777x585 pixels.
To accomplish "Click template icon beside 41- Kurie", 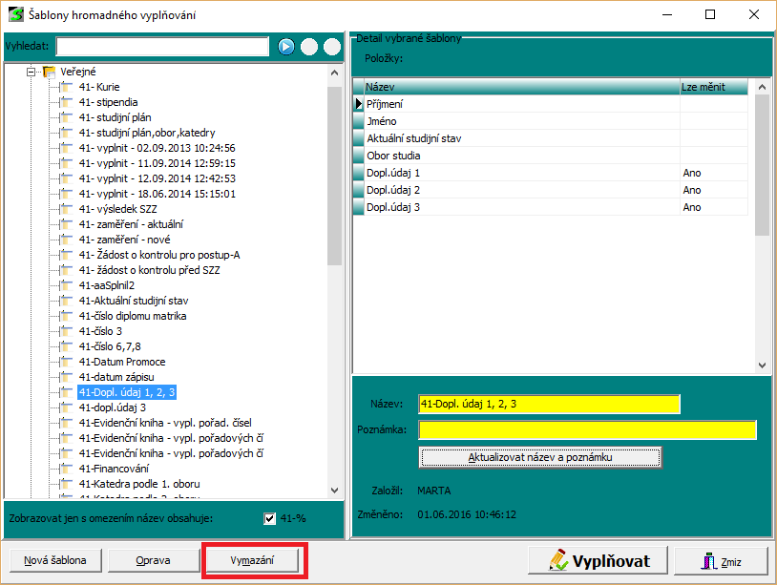I will point(66,87).
